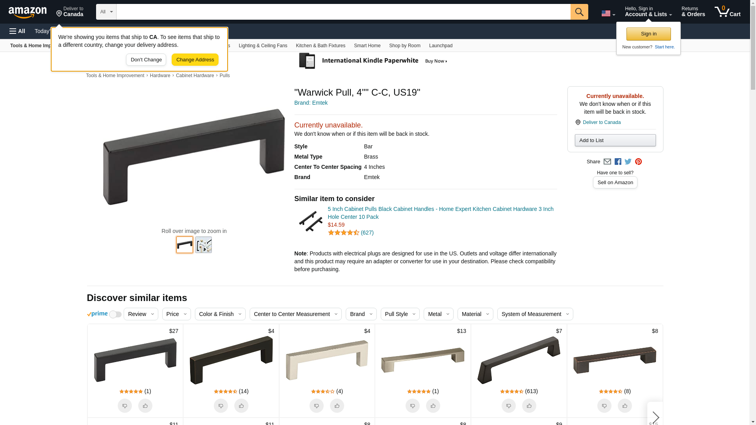Thumbs down the $13 pull

413,406
